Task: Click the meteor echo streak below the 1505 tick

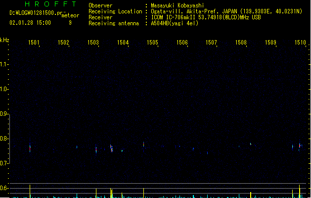Action: point(143,145)
